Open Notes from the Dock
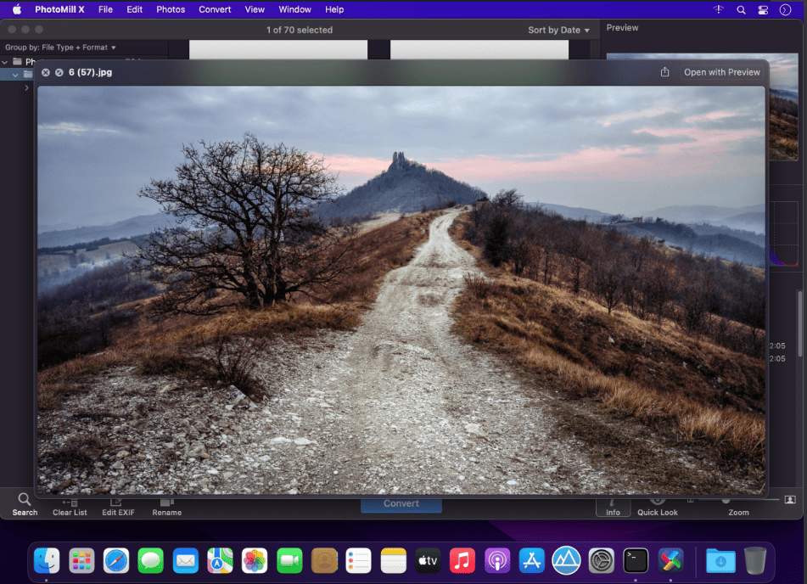This screenshot has width=807, height=584. pyautogui.click(x=393, y=560)
